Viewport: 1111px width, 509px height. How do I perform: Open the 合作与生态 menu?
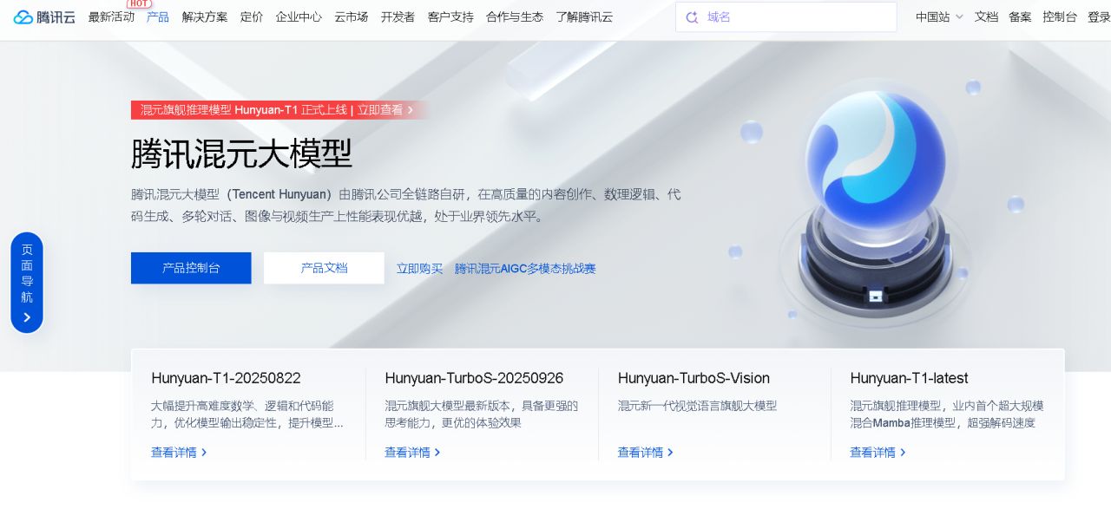pyautogui.click(x=515, y=16)
